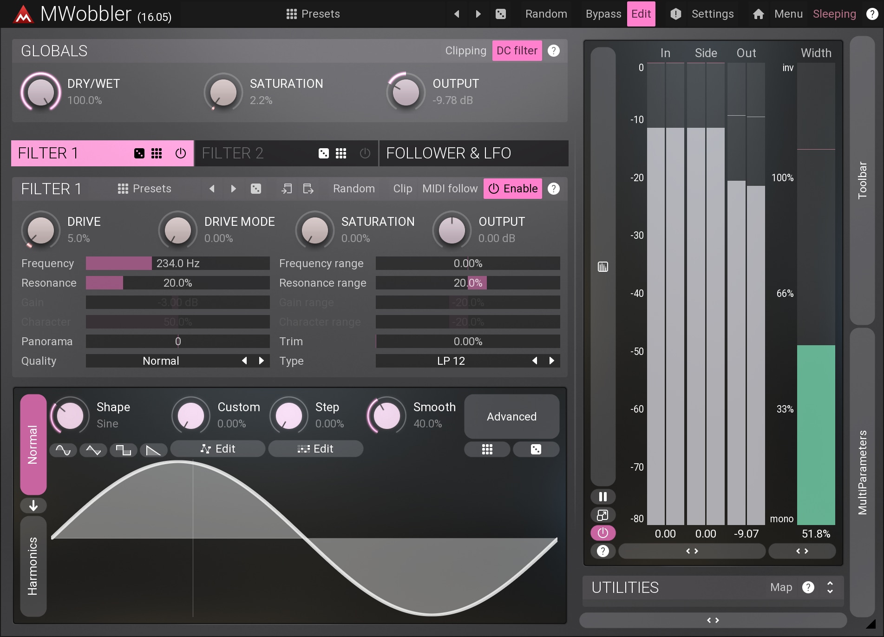This screenshot has height=637, width=884.
Task: Open the Menu item in title bar
Action: tap(788, 14)
